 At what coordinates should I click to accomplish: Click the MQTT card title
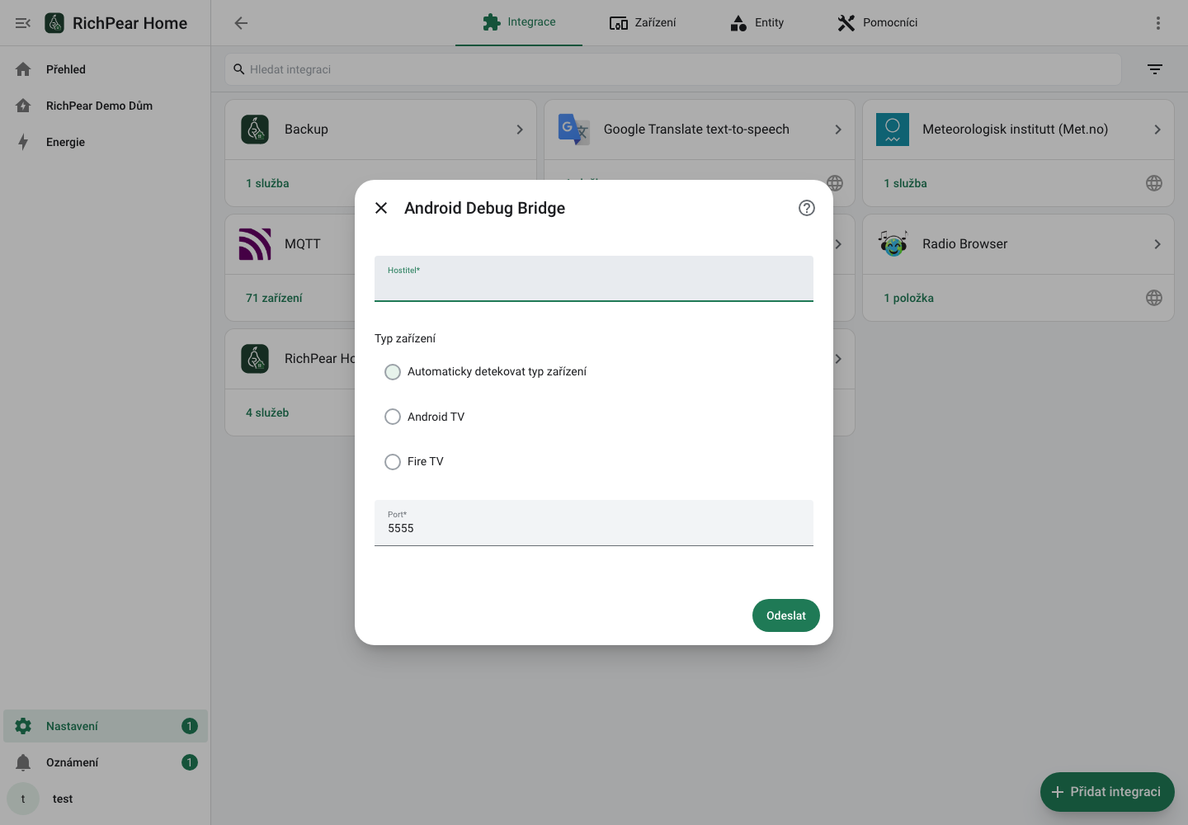pos(302,244)
